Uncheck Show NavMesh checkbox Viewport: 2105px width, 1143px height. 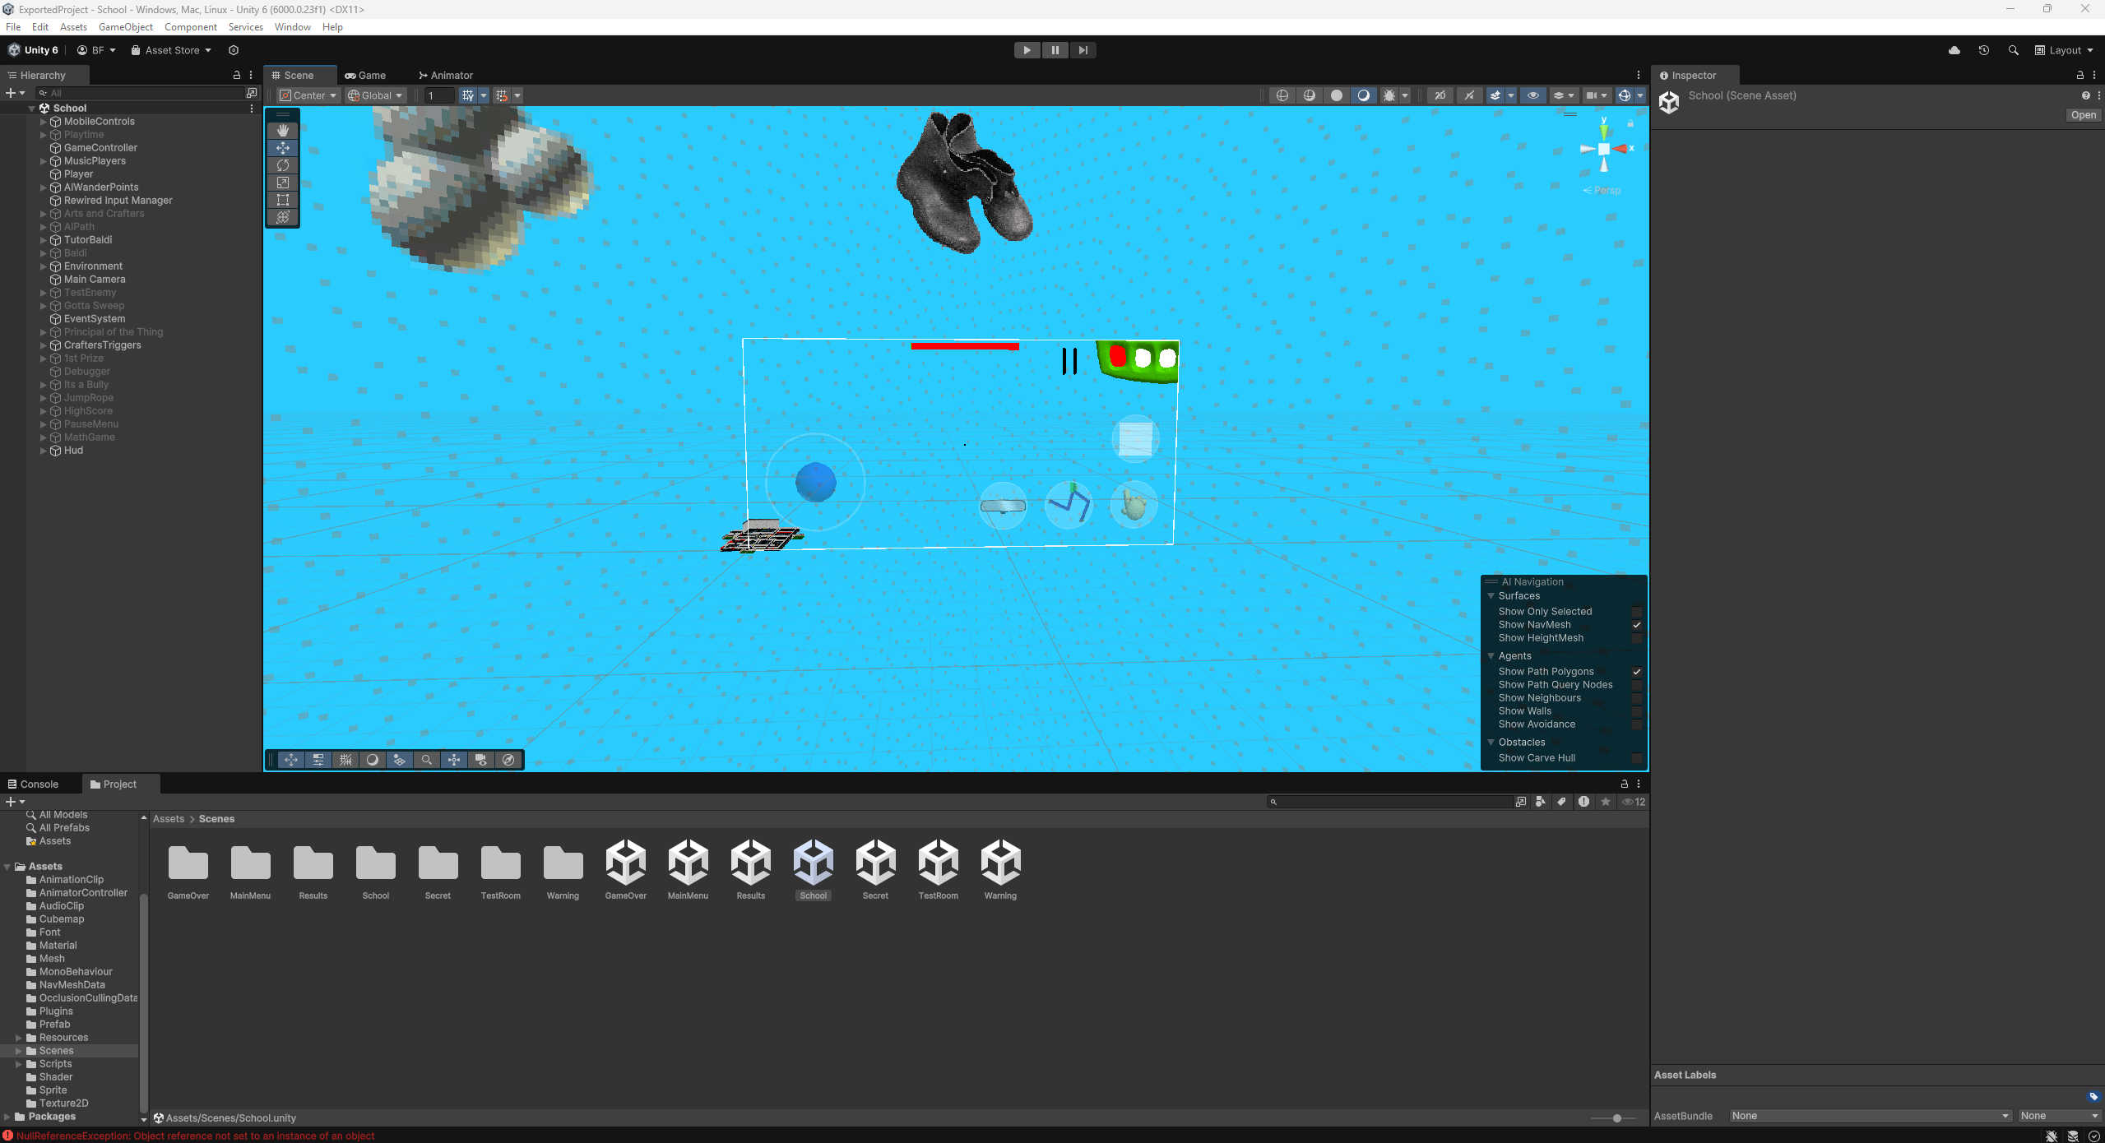click(1636, 625)
